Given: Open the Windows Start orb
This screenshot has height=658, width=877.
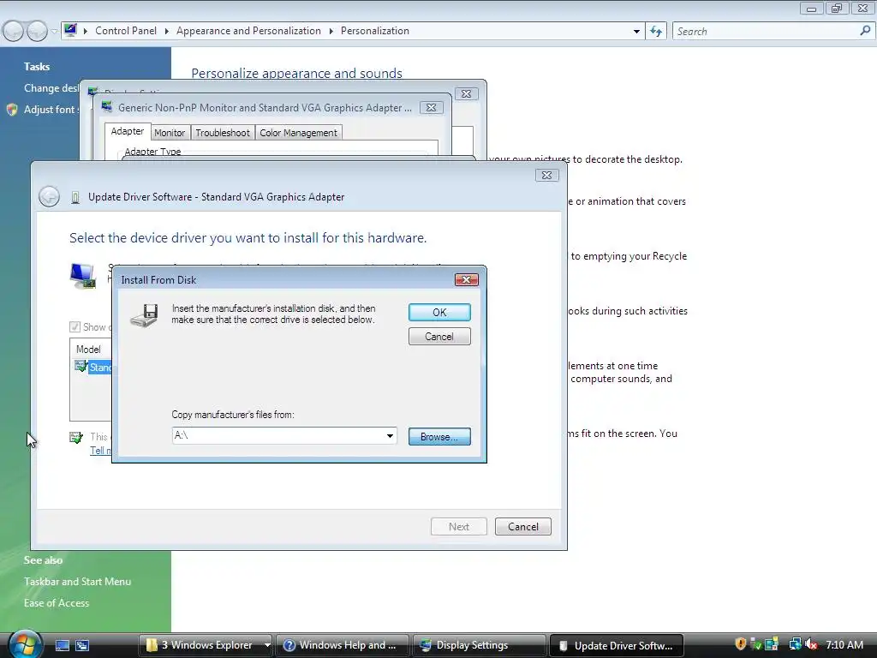Looking at the screenshot, I should (25, 644).
